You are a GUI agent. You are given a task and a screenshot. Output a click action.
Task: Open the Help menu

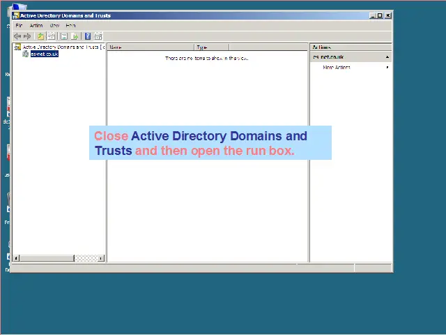(x=71, y=25)
